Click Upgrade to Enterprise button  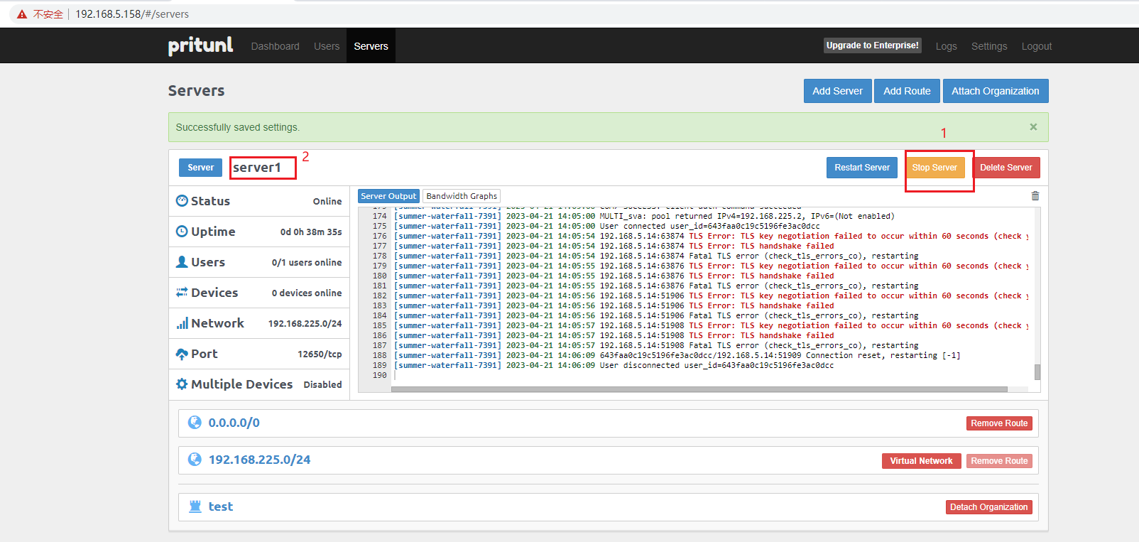pyautogui.click(x=873, y=45)
